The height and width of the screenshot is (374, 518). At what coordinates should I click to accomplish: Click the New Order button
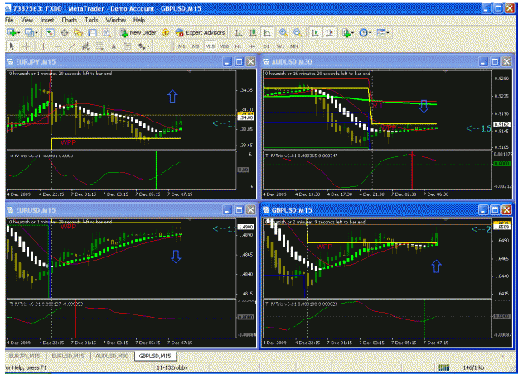click(138, 32)
